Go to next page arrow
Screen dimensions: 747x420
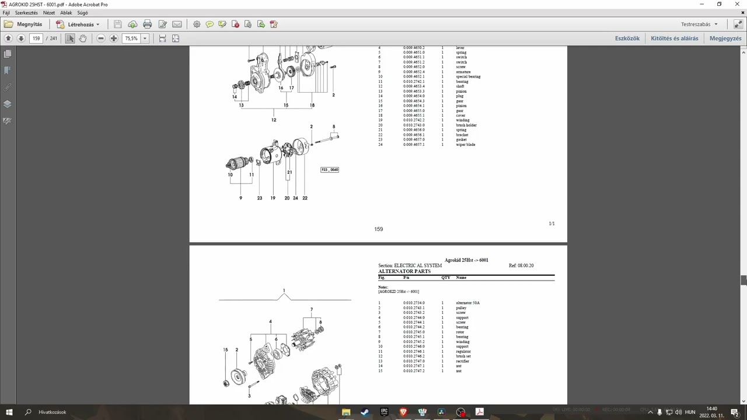point(21,38)
